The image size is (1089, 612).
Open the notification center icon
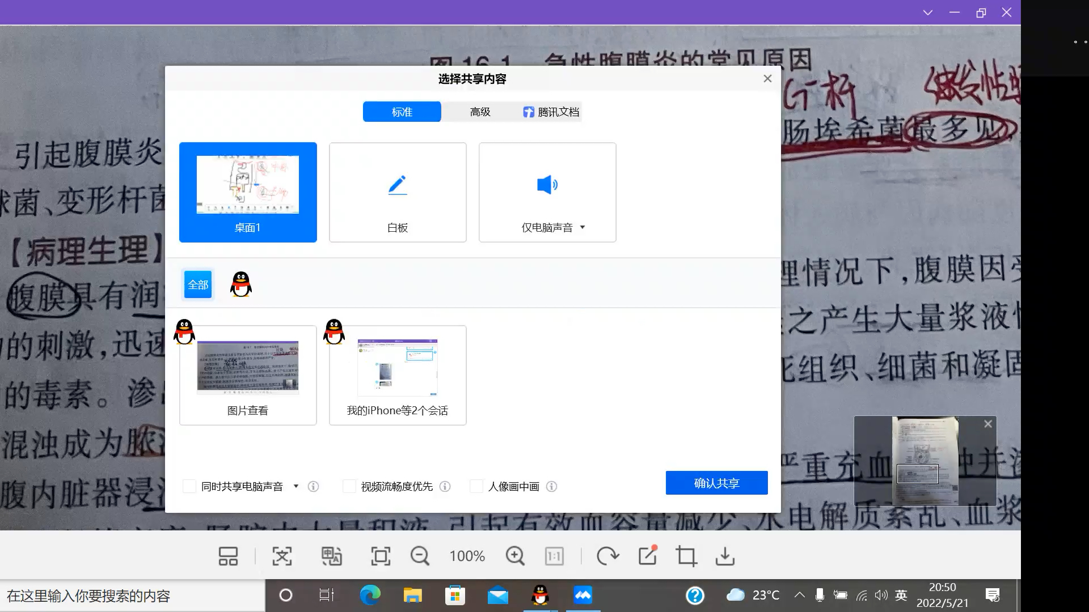pos(993,596)
